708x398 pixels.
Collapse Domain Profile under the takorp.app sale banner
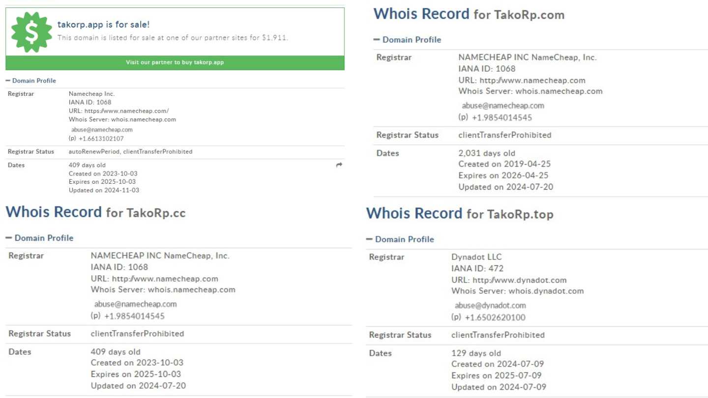pos(31,81)
